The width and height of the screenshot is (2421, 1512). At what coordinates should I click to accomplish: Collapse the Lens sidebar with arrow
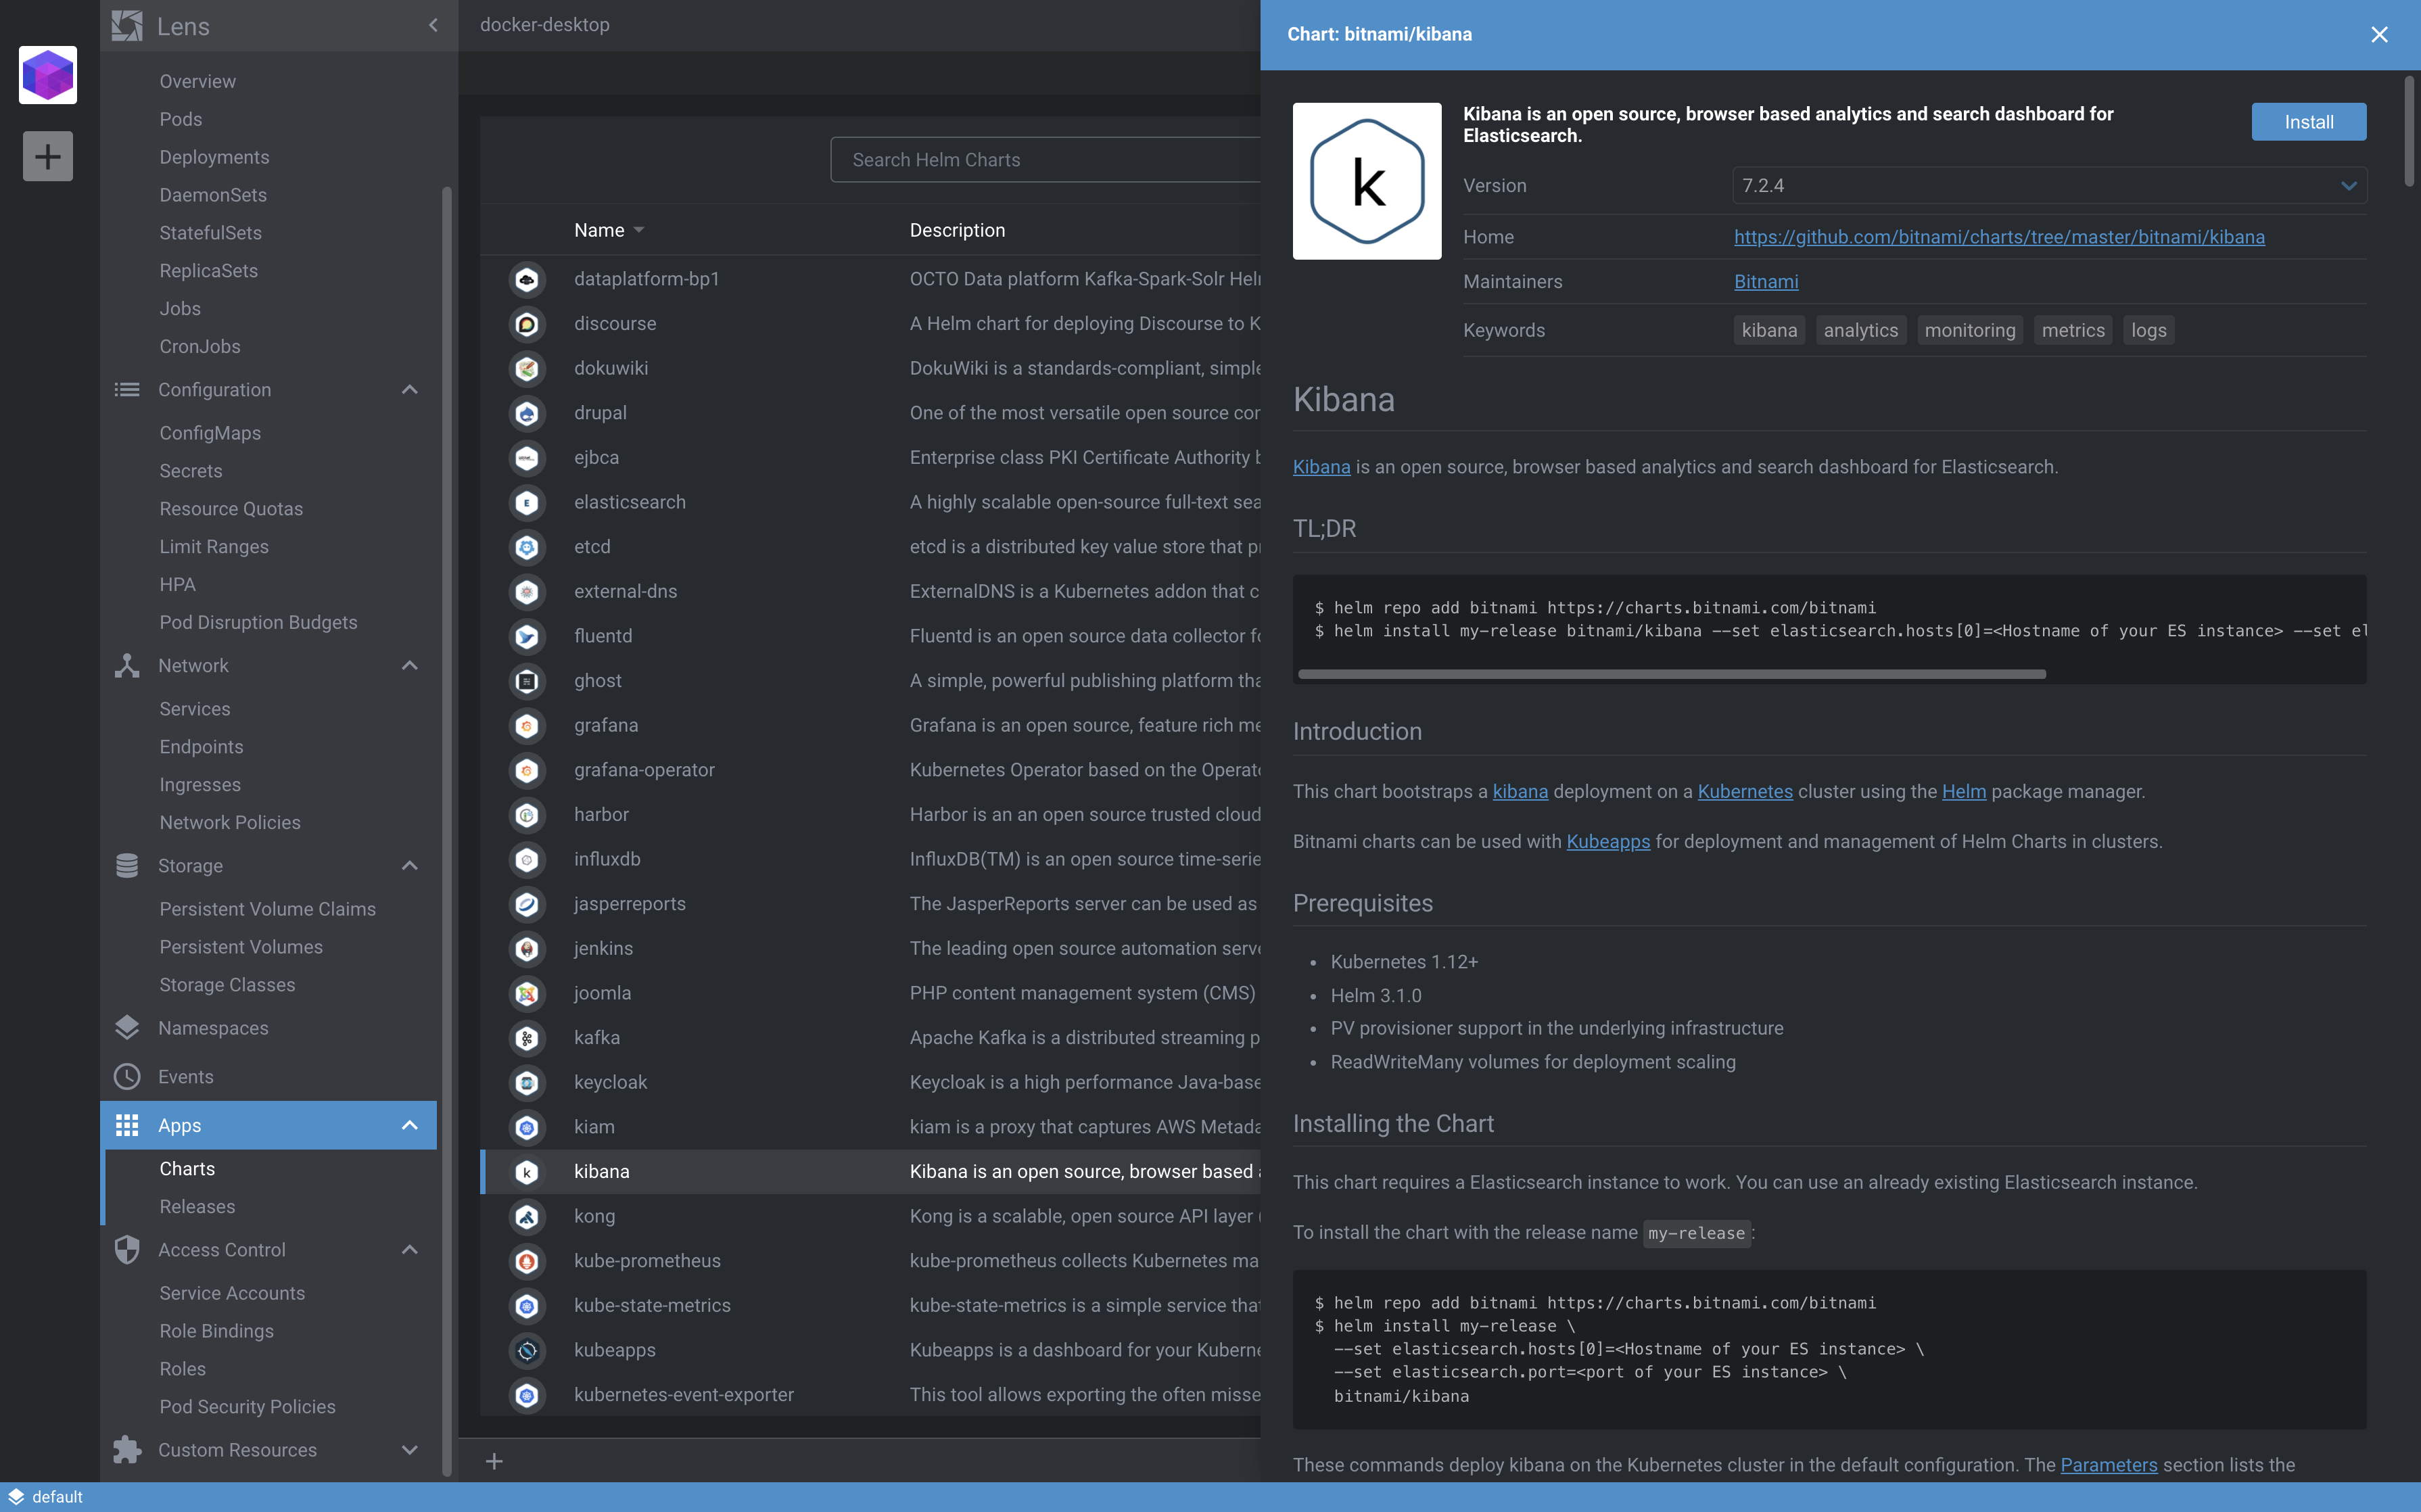tap(433, 25)
